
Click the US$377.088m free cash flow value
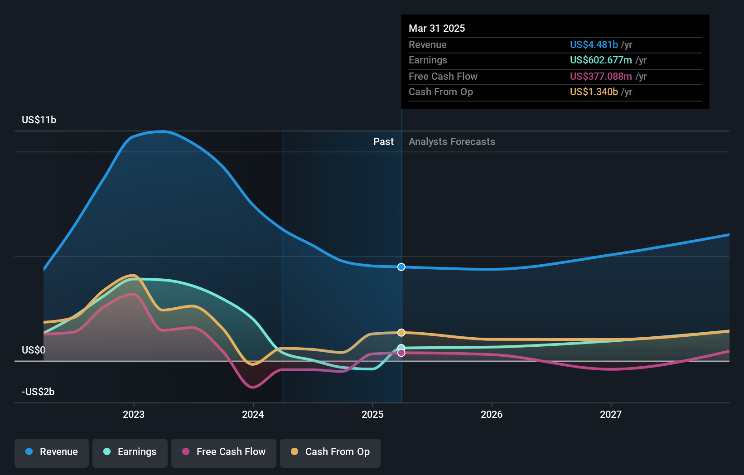pos(601,76)
